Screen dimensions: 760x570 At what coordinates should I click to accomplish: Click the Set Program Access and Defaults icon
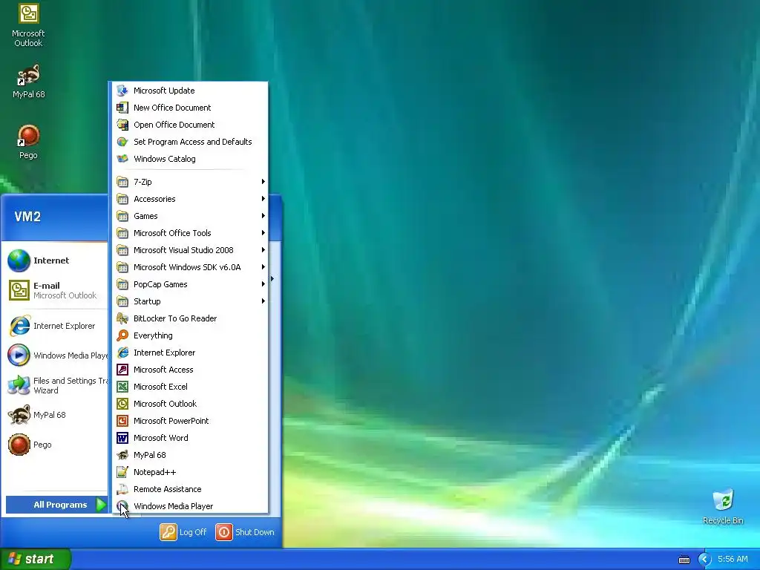(122, 142)
